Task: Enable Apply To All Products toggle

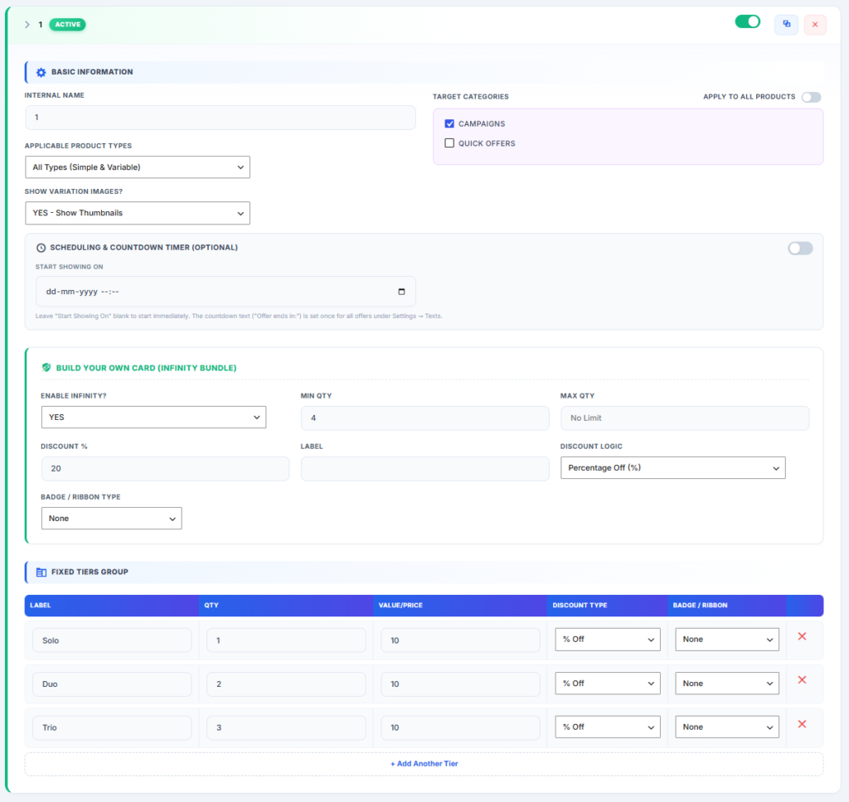Action: pyautogui.click(x=812, y=97)
